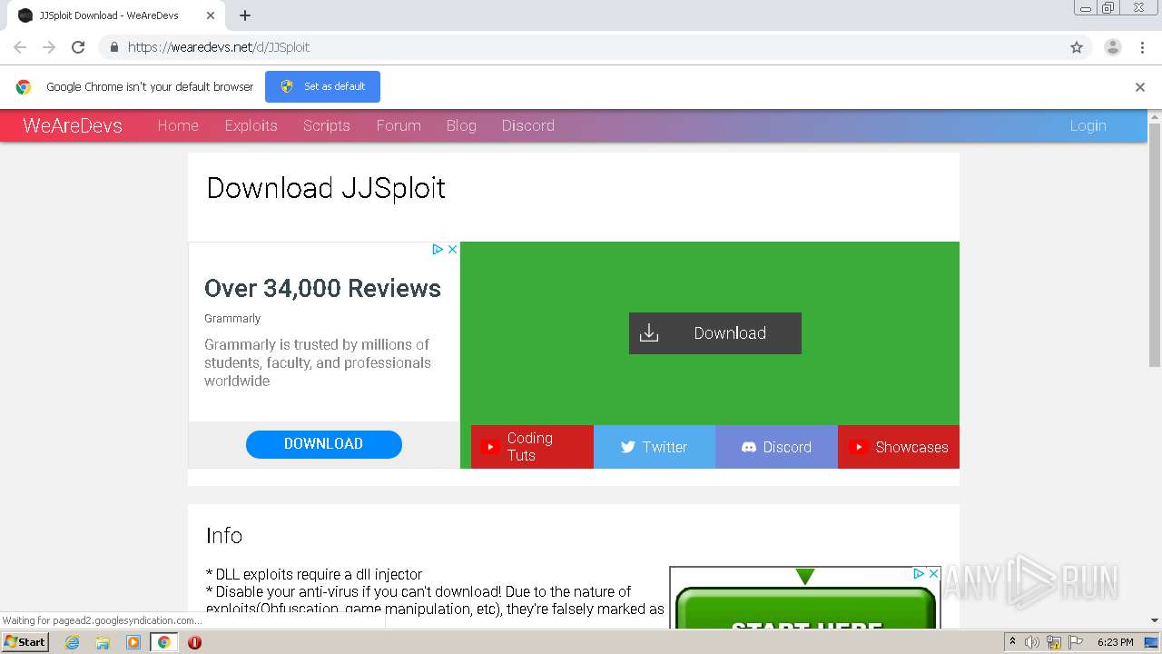The image size is (1162, 654).
Task: Click the Set as default button
Action: click(322, 86)
